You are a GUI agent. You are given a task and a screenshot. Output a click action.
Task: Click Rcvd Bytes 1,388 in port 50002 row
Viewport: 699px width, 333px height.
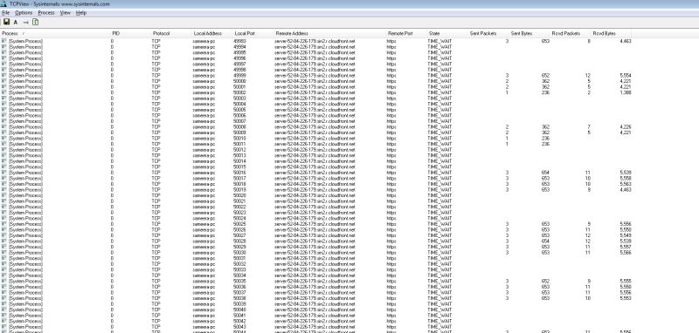click(x=626, y=92)
